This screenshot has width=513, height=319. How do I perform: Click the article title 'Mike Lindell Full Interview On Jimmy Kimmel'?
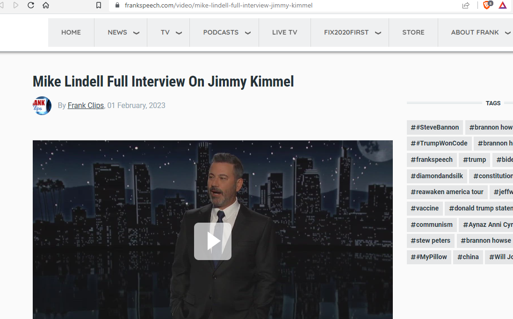click(163, 81)
